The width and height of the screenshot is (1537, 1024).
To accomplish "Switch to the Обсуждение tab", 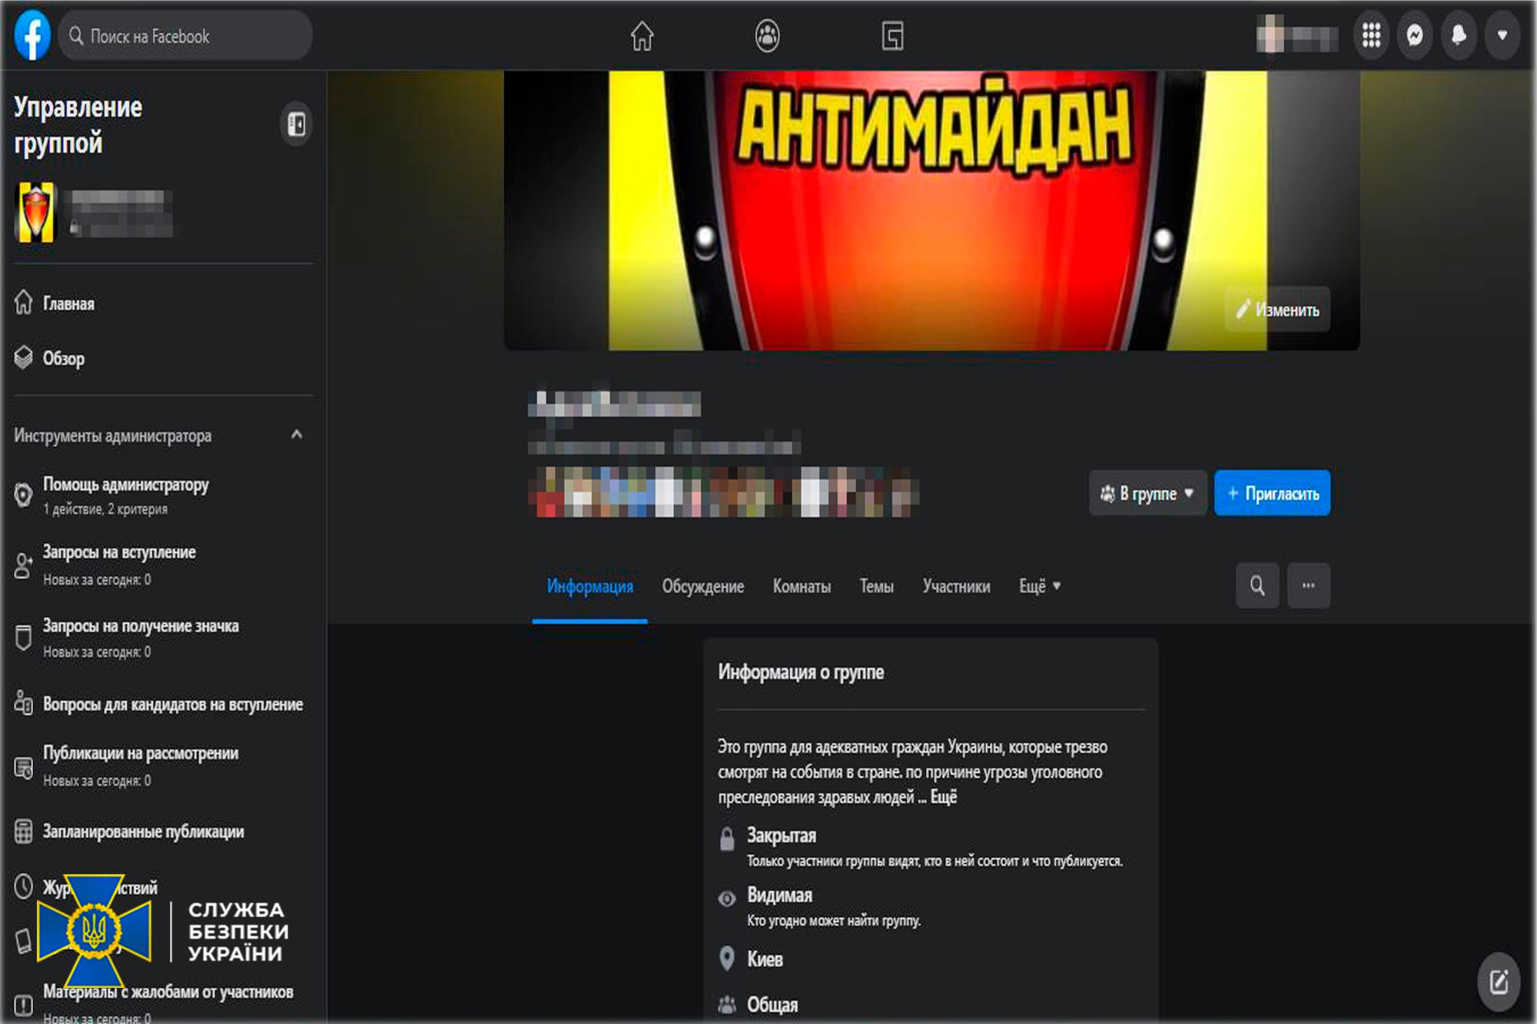I will tap(702, 586).
